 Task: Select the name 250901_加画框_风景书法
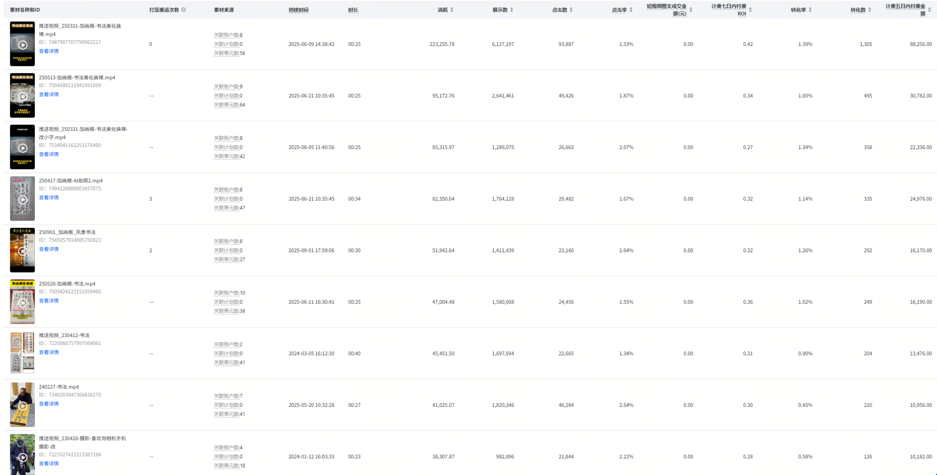click(x=67, y=232)
